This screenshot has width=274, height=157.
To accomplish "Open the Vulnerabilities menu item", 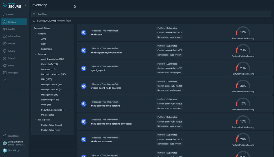I will click(14, 37).
